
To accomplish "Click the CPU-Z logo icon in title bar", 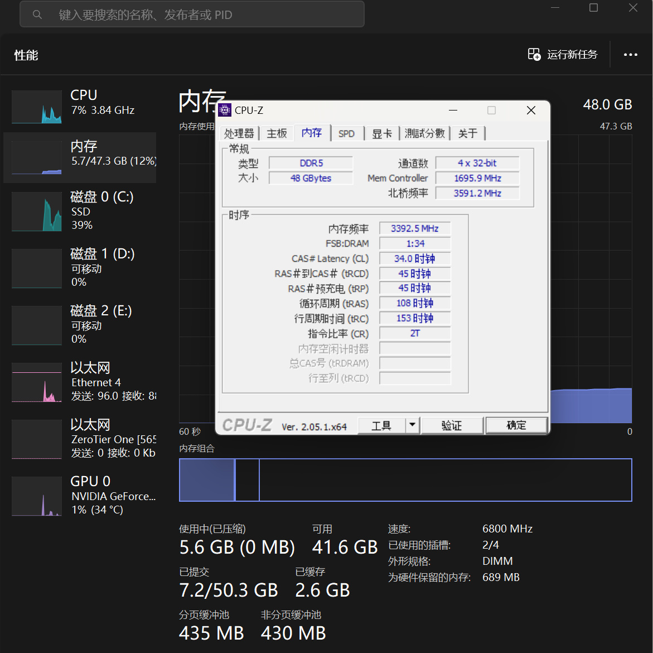I will (x=225, y=110).
